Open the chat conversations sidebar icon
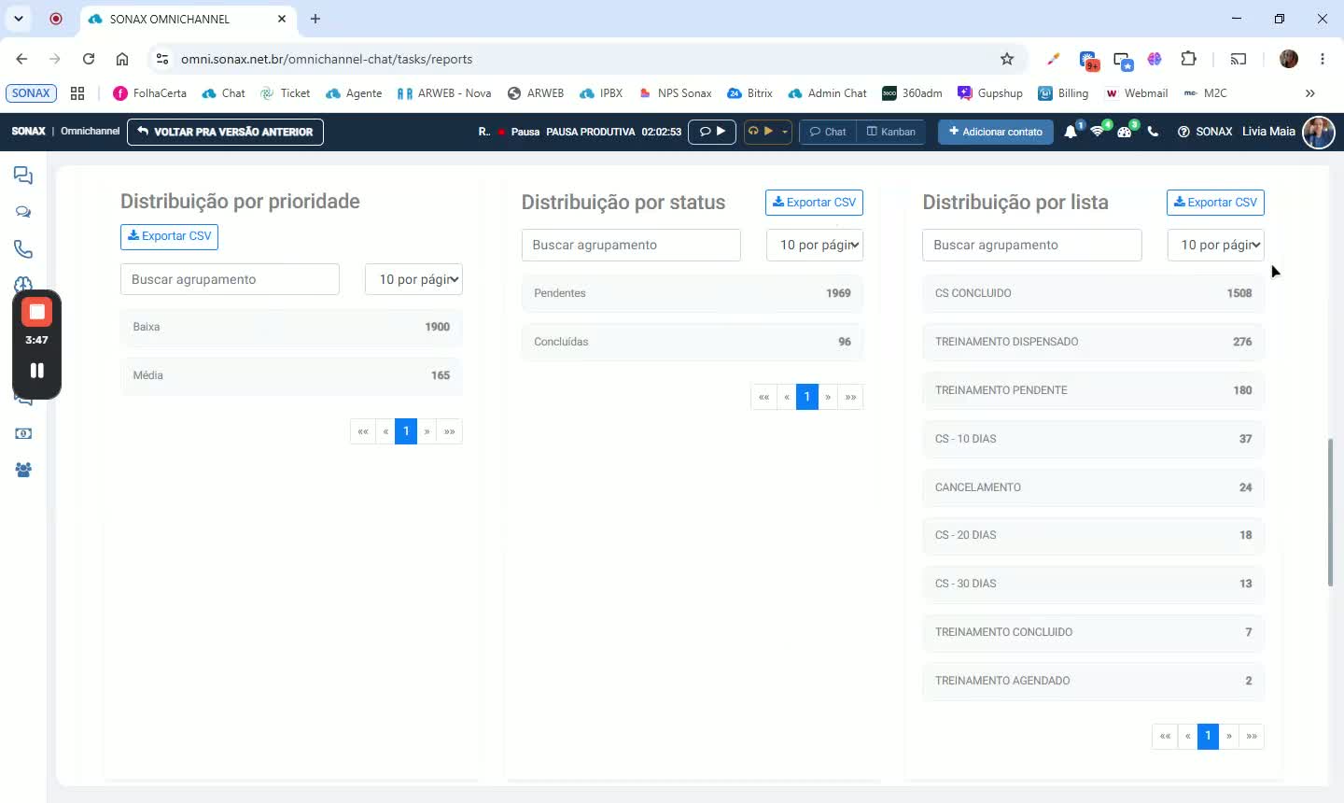Image resolution: width=1344 pixels, height=803 pixels. (x=23, y=176)
